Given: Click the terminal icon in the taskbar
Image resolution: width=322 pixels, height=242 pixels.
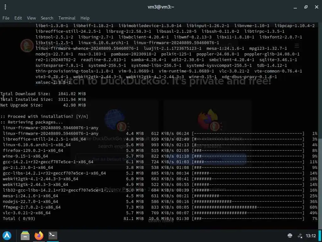Looking at the screenshot, I should (x=53, y=235).
